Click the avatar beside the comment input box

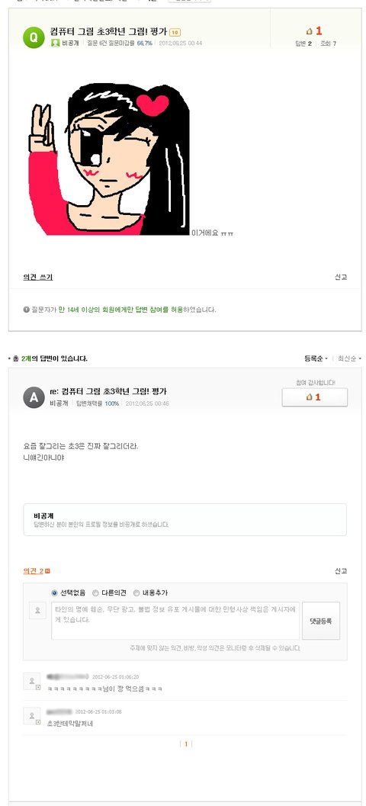(x=37, y=610)
